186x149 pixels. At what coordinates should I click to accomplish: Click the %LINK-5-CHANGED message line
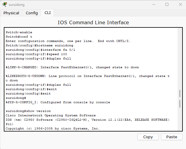click(72, 67)
